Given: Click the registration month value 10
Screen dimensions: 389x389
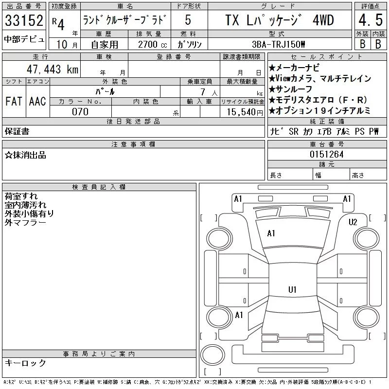Looking at the screenshot, I should (x=62, y=44).
